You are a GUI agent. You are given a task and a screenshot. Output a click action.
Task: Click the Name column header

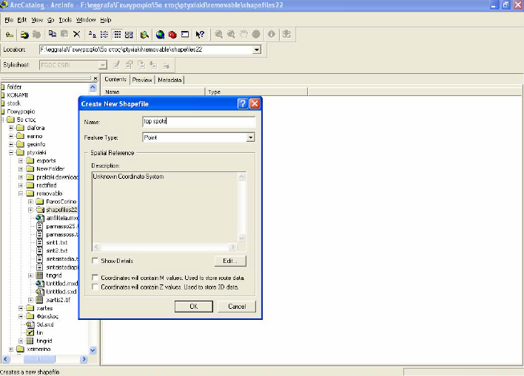153,92
